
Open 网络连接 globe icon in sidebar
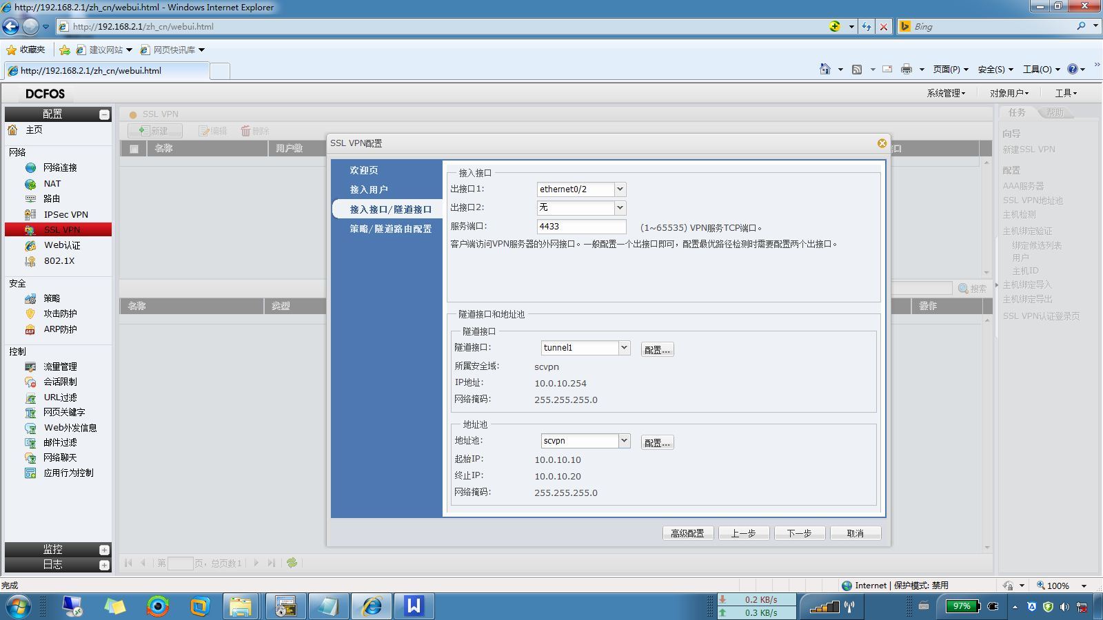point(30,167)
